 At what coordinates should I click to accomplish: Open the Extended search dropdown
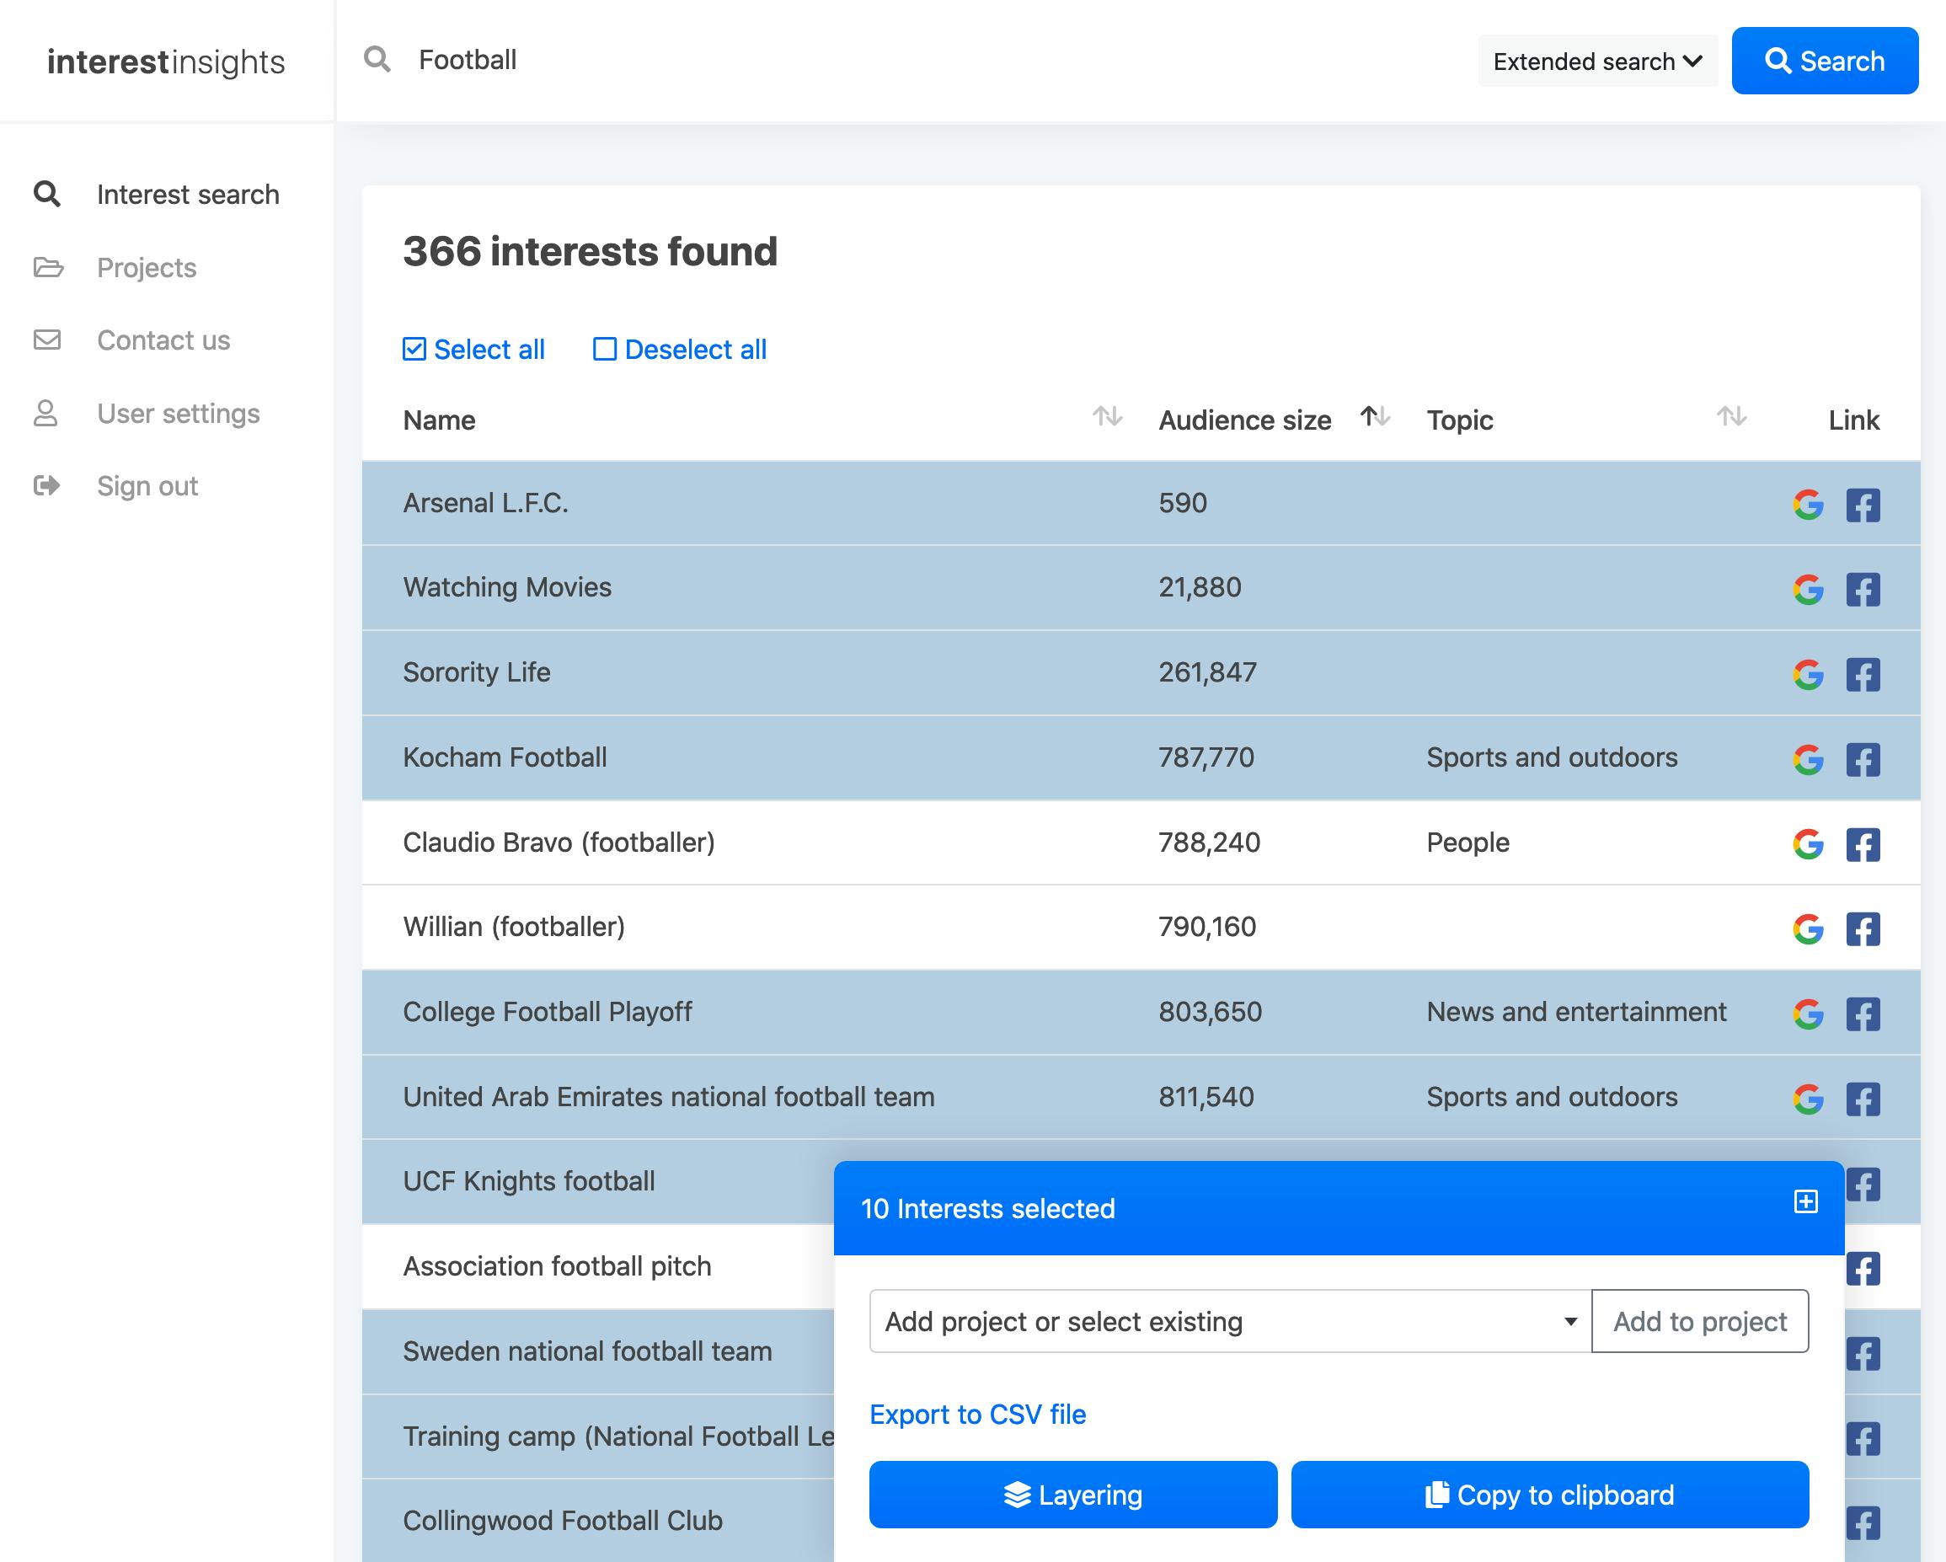[1597, 61]
